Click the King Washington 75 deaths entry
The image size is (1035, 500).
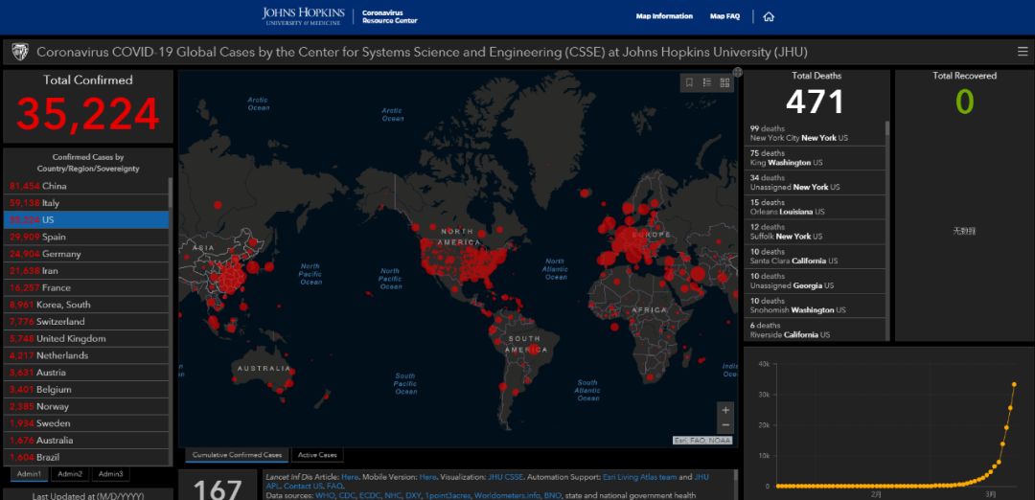pos(815,158)
